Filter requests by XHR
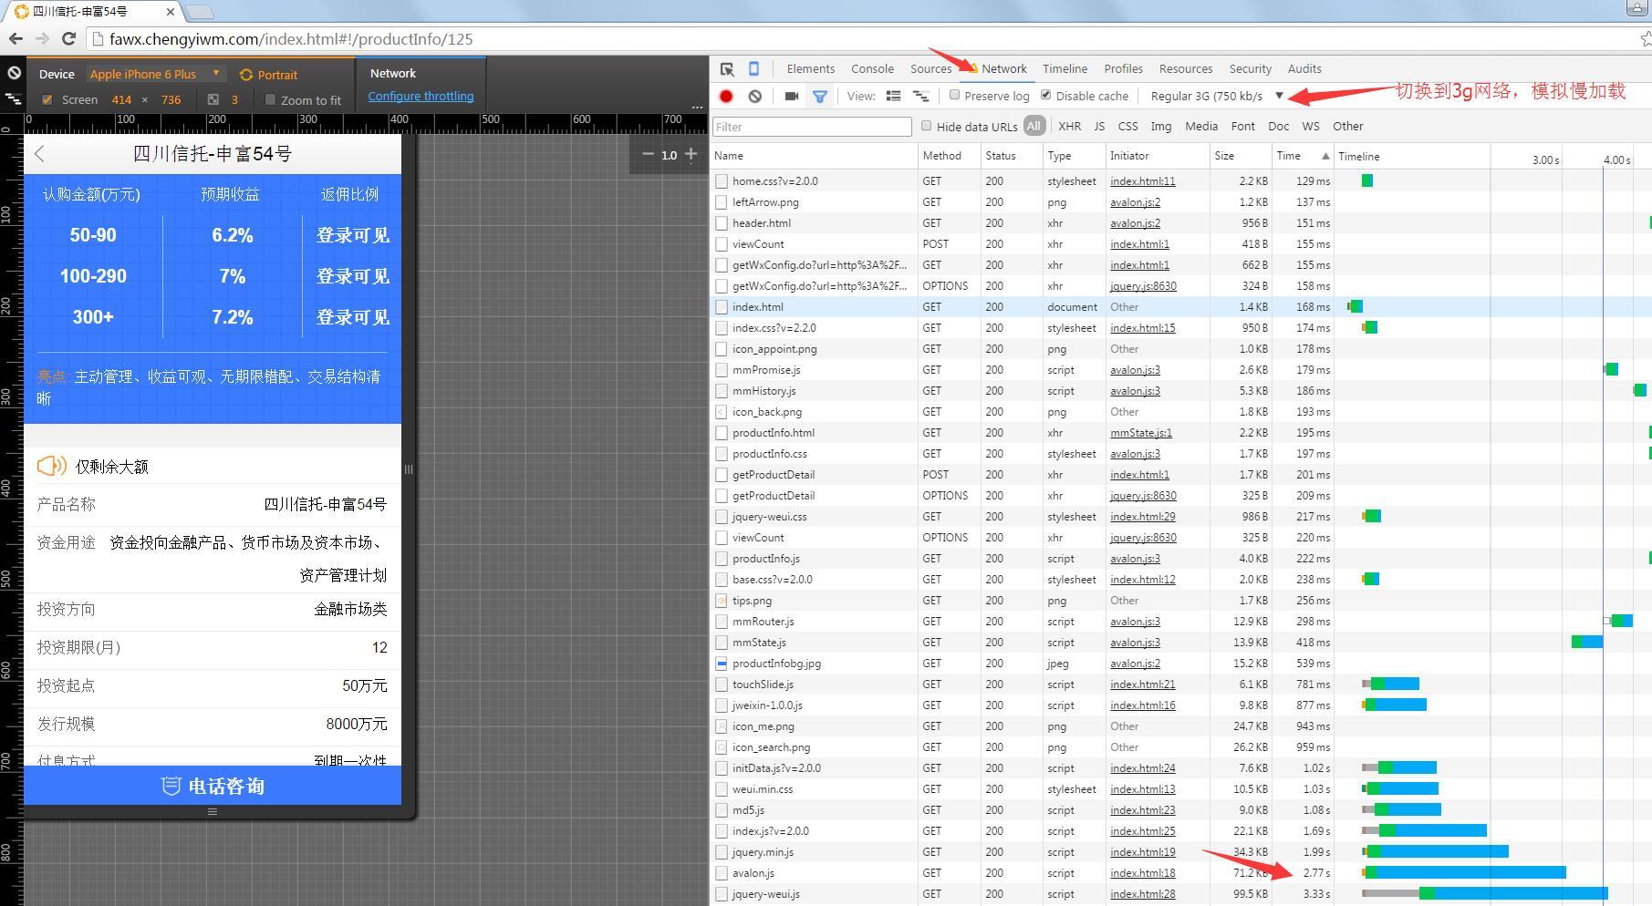Viewport: 1652px width, 906px height. click(x=1069, y=127)
